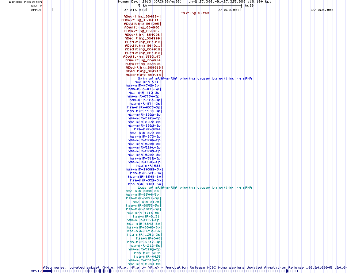Select the hsa-miR-552-3p label
Image resolution: width=347 pixels, height=273 pixels.
click(x=146, y=180)
